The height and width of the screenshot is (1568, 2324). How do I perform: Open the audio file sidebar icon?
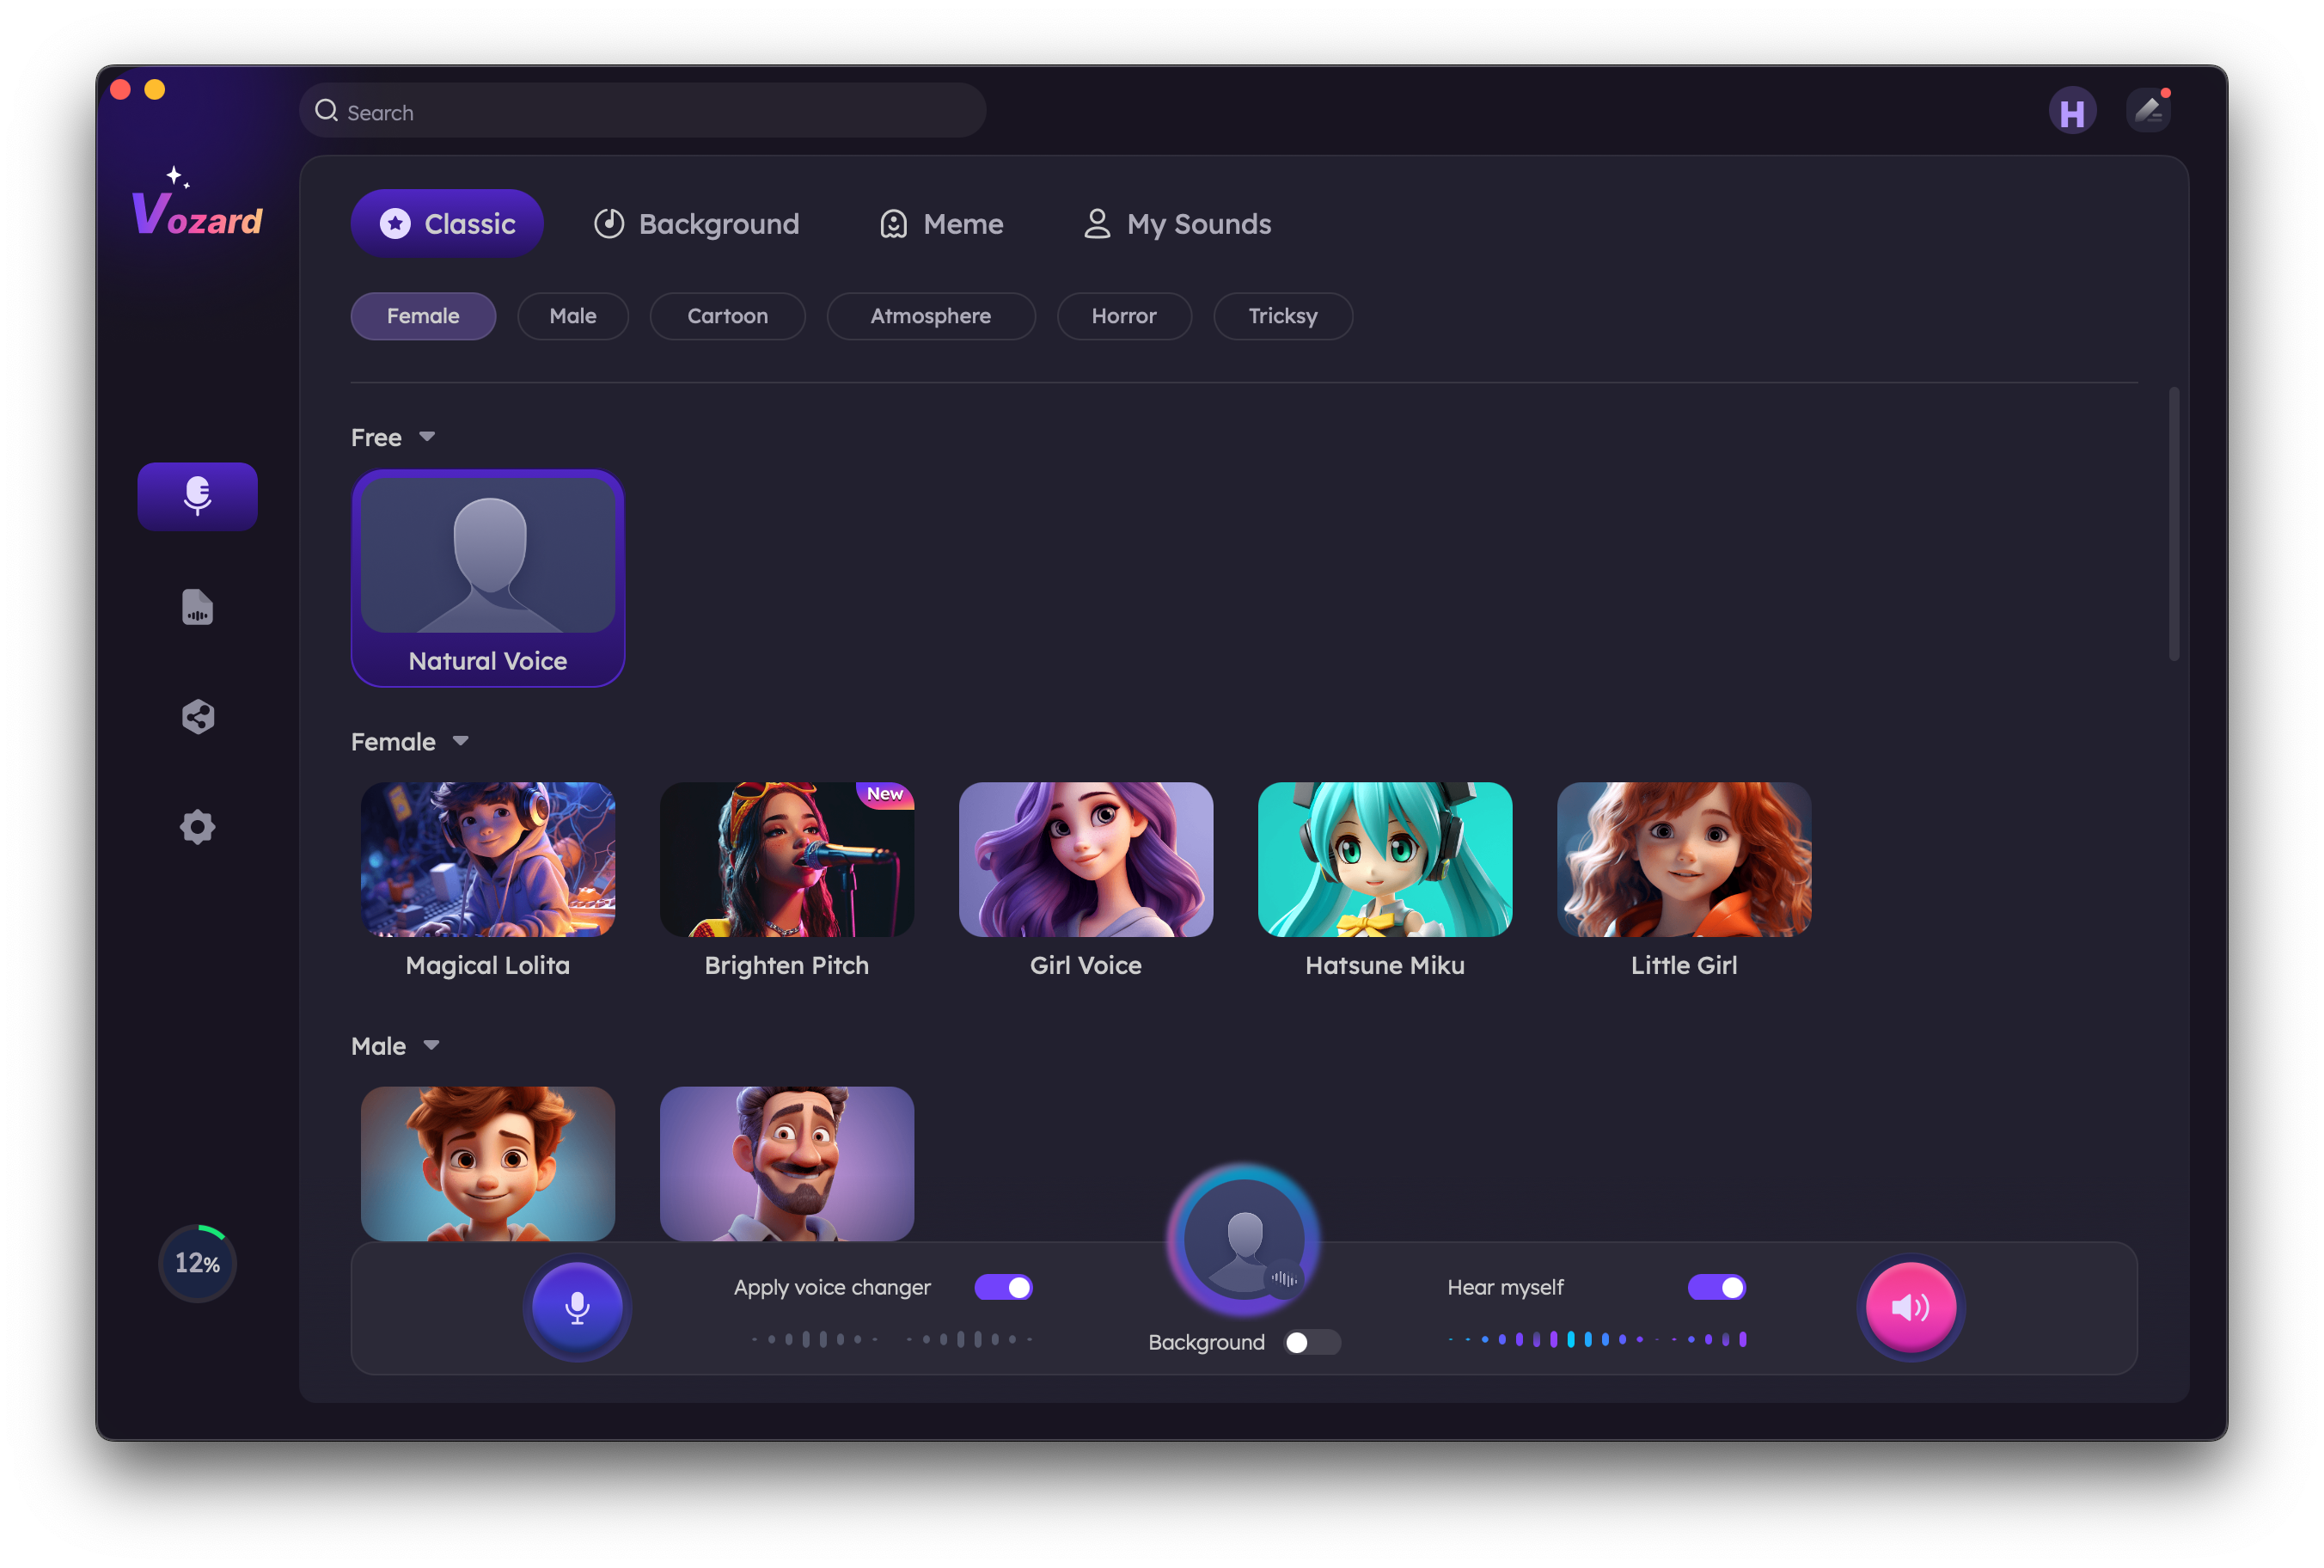pos(197,607)
